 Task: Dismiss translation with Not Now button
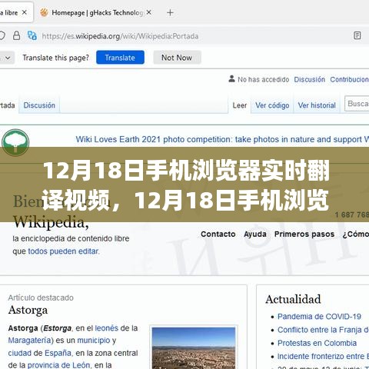[177, 58]
